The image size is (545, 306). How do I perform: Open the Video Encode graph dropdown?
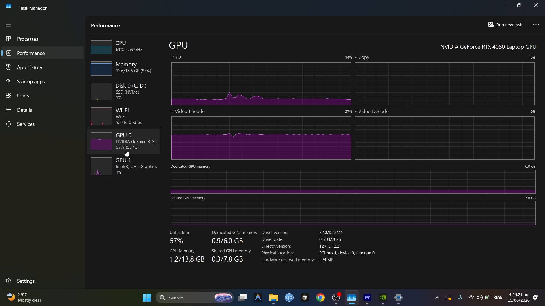[172, 111]
